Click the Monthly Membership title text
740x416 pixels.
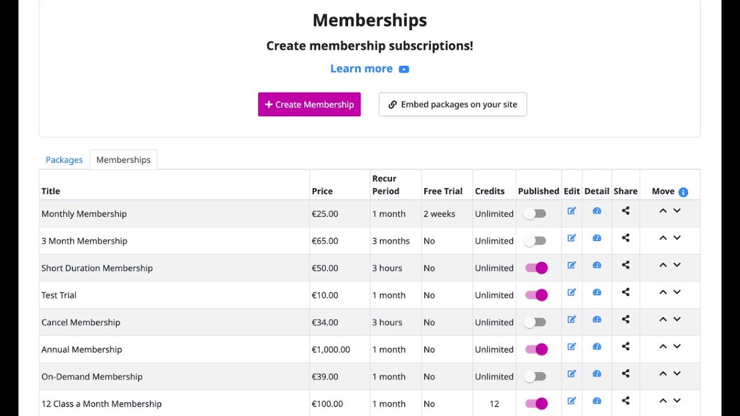click(x=84, y=214)
